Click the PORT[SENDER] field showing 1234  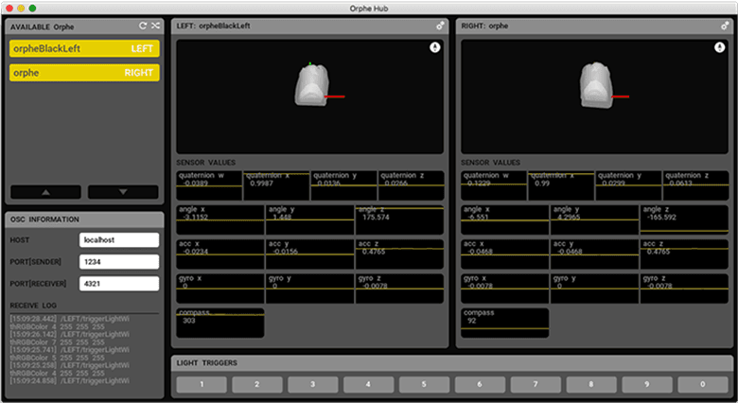pos(119,262)
